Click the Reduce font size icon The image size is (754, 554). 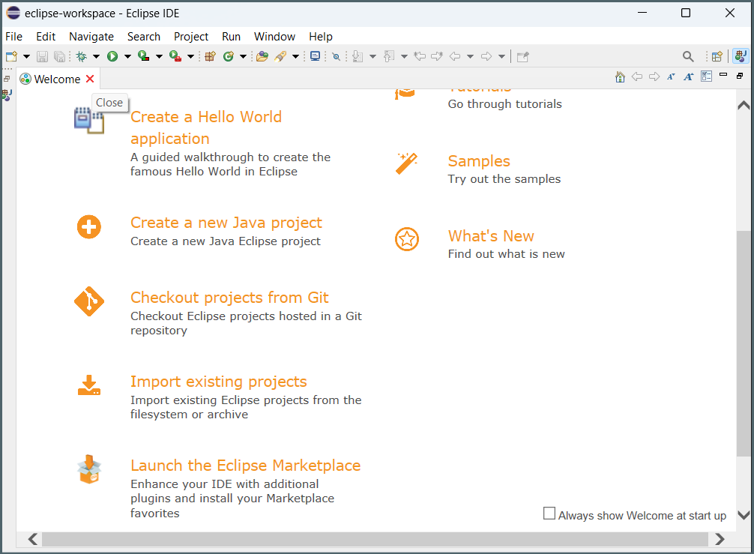pos(672,76)
